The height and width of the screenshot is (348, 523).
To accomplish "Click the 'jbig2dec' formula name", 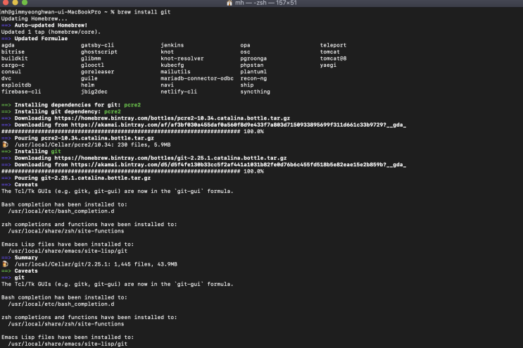I will (x=94, y=92).
